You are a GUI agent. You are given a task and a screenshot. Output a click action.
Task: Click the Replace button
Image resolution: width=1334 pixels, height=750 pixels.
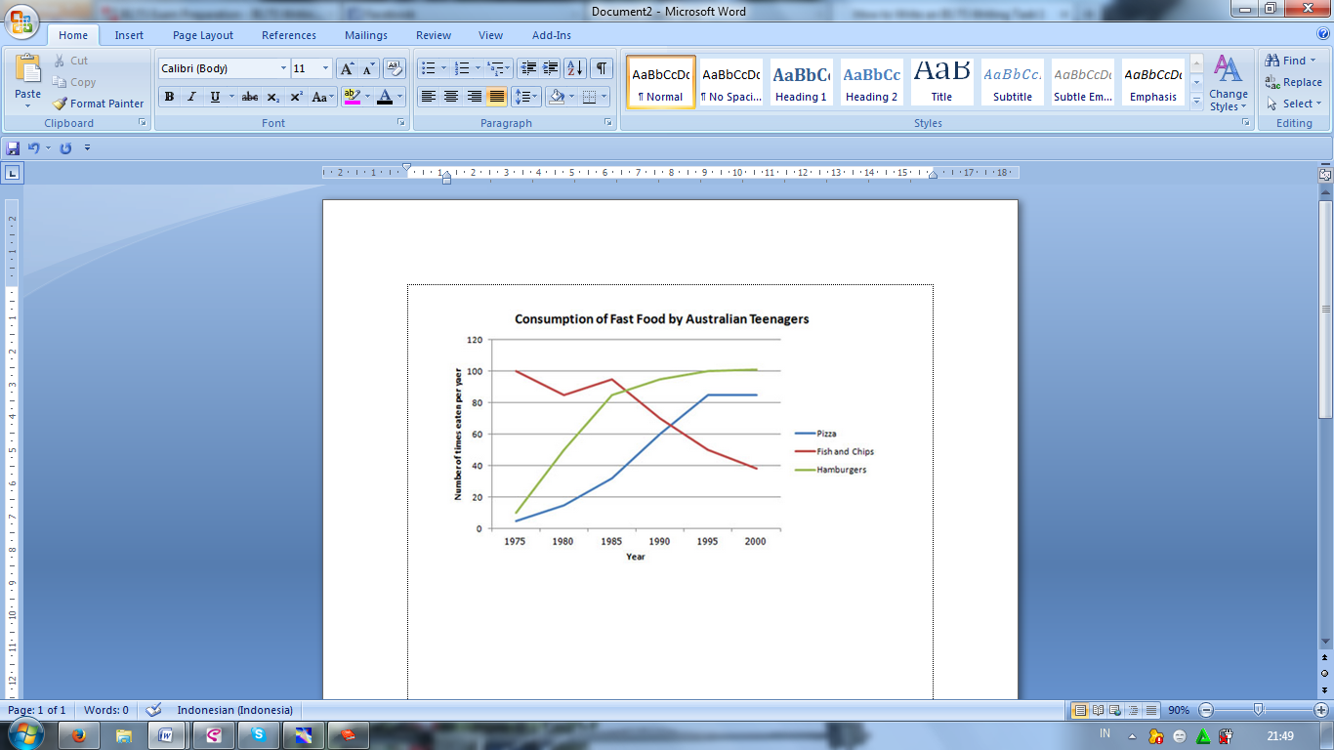[x=1293, y=82]
